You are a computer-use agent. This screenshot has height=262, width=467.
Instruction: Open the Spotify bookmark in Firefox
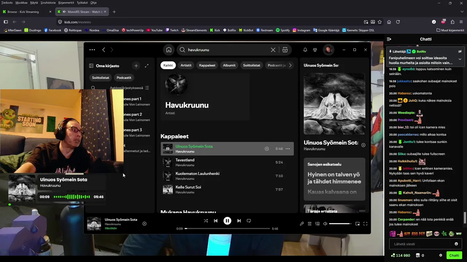pos(283,30)
